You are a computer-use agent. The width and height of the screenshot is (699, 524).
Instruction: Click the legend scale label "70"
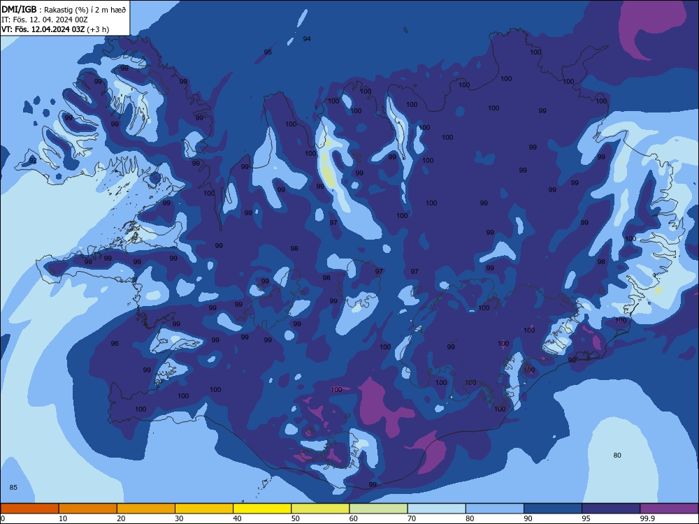[x=412, y=518]
